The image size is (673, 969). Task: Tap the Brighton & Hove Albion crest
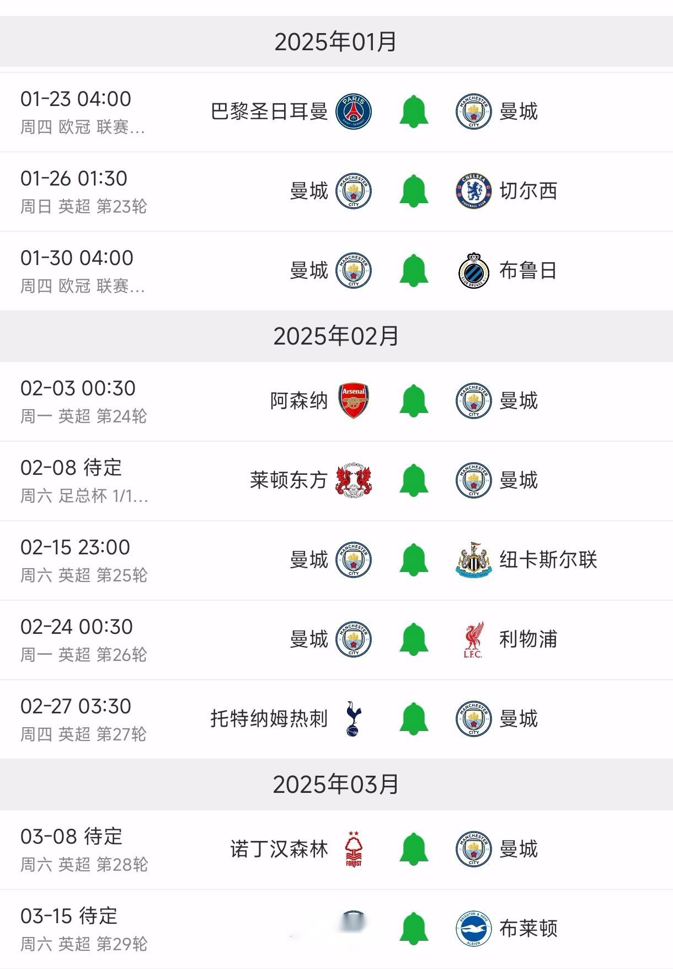[474, 929]
